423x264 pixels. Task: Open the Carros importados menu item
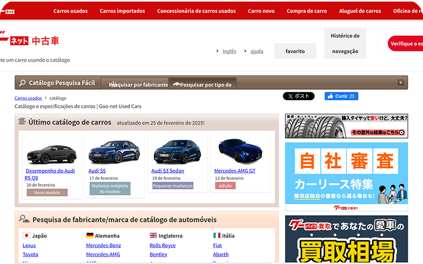(122, 11)
